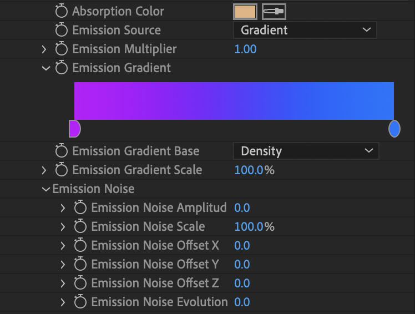Toggle stopwatch for Absorption Color
This screenshot has width=415, height=314.
pos(62,11)
